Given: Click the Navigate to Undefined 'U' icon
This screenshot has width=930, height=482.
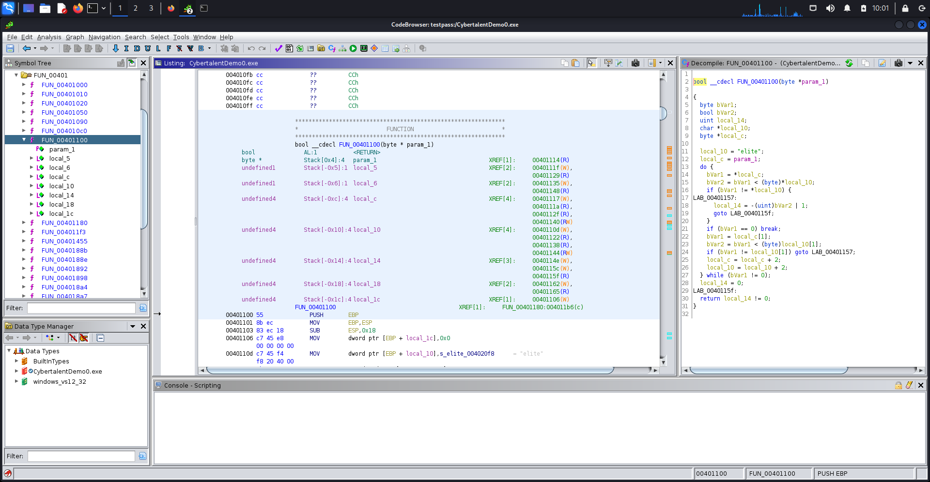Looking at the screenshot, I should [148, 48].
